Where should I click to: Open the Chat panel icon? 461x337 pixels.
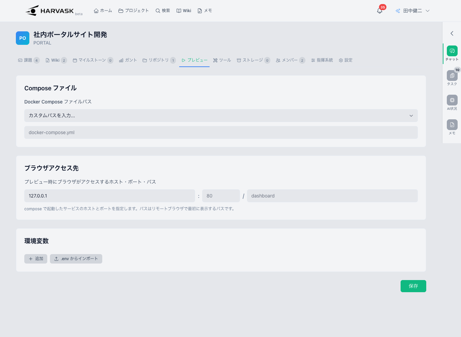[452, 51]
